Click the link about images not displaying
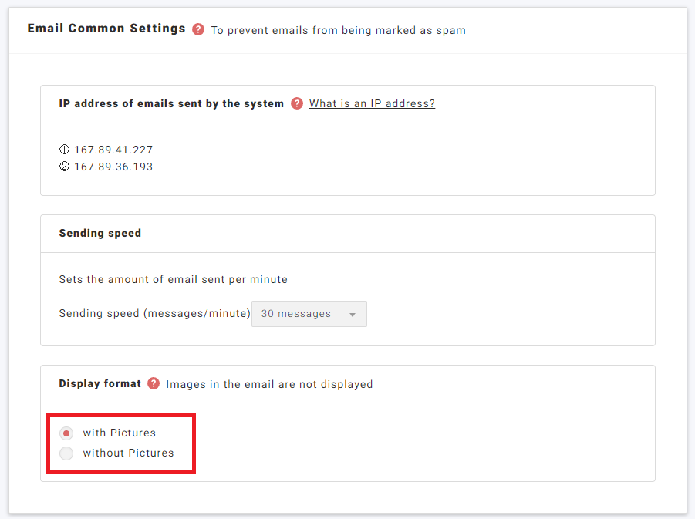This screenshot has height=519, width=695. (x=269, y=383)
